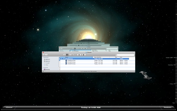Jump to Today on timeline
Screen dimensions: 177x111
click(x=171, y=84)
